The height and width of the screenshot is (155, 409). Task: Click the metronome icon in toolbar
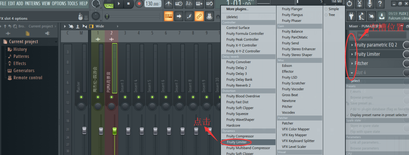click(x=168, y=4)
